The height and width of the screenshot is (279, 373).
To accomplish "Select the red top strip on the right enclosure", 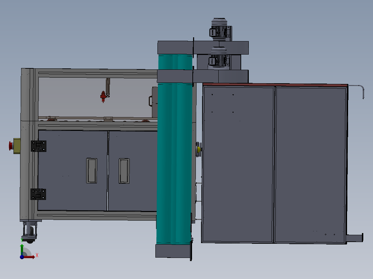I will click(275, 84).
